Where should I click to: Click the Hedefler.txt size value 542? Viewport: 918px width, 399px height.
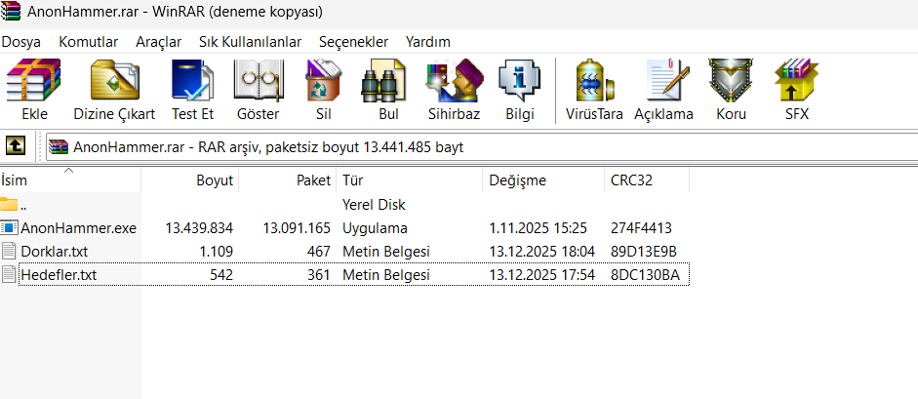221,274
